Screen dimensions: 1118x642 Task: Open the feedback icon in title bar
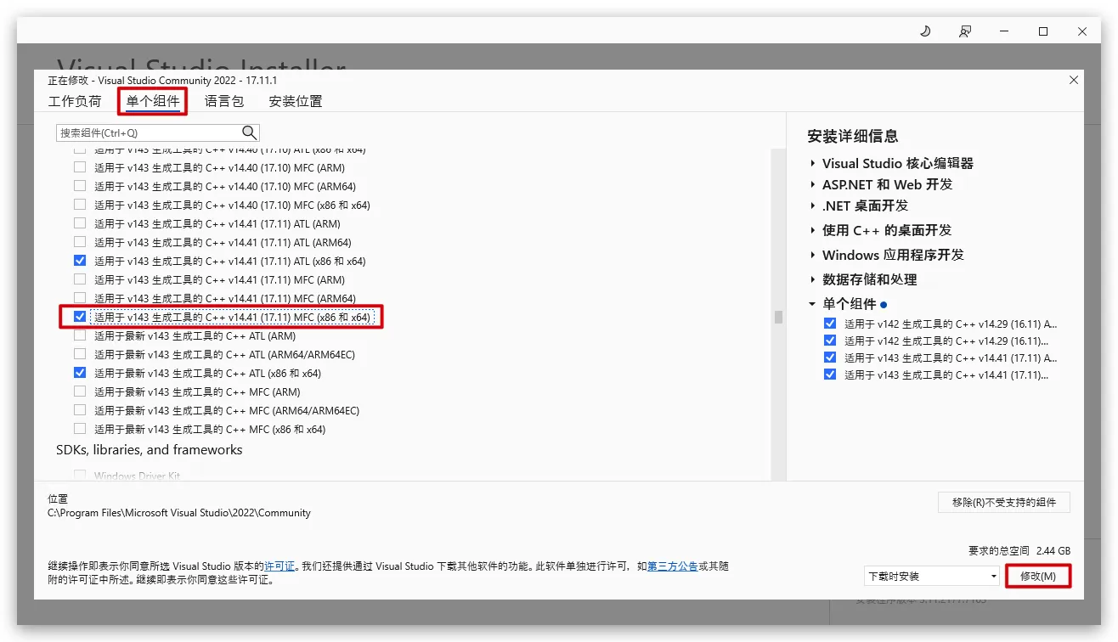965,31
